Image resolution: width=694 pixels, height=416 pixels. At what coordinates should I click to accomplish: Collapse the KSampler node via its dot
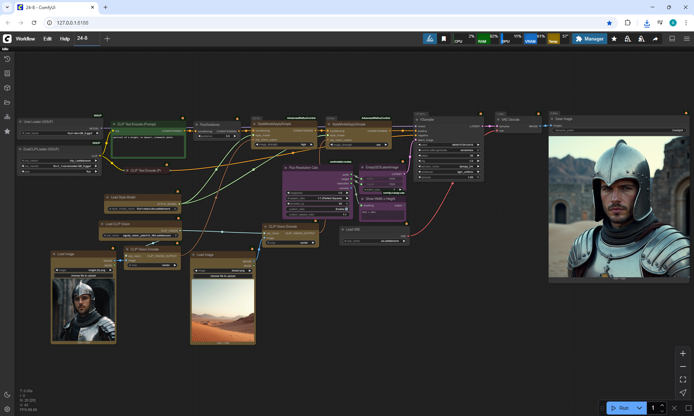[x=417, y=120]
